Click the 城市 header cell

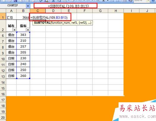pos(11,26)
